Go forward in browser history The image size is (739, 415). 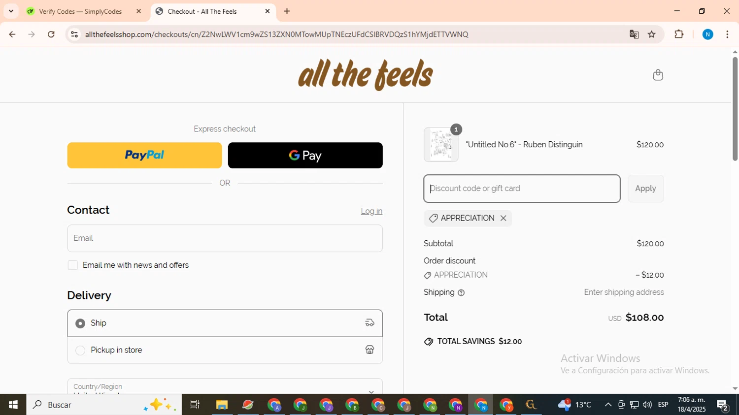(32, 34)
